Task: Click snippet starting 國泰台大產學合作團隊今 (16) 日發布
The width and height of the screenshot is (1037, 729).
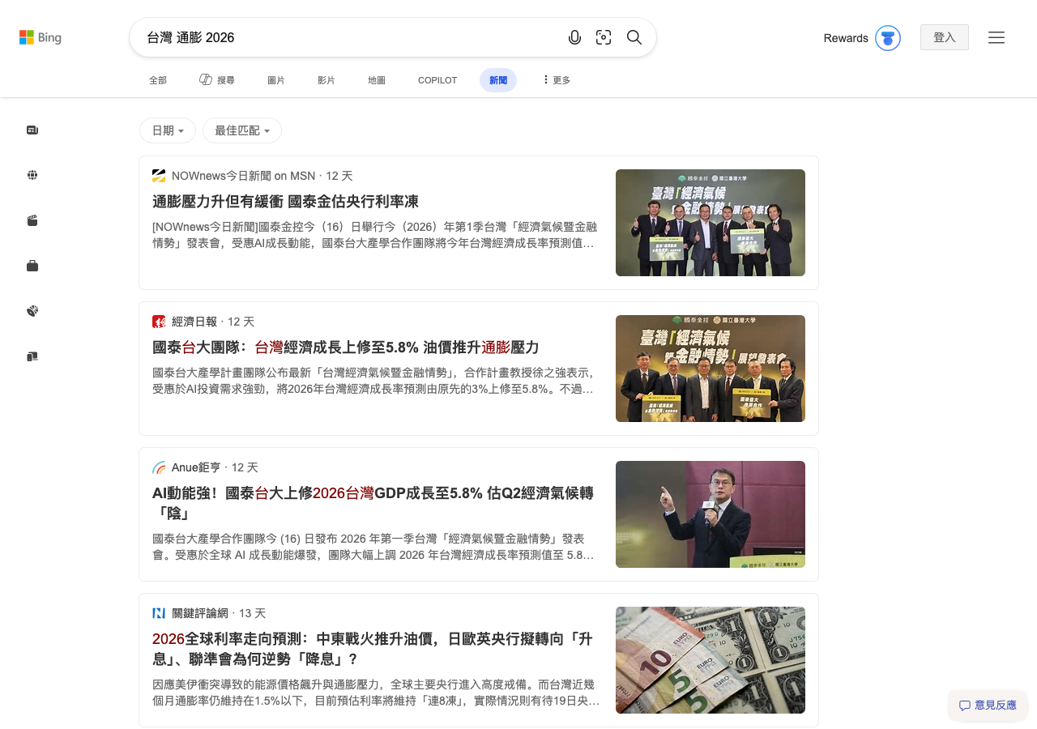Action: pos(374,547)
